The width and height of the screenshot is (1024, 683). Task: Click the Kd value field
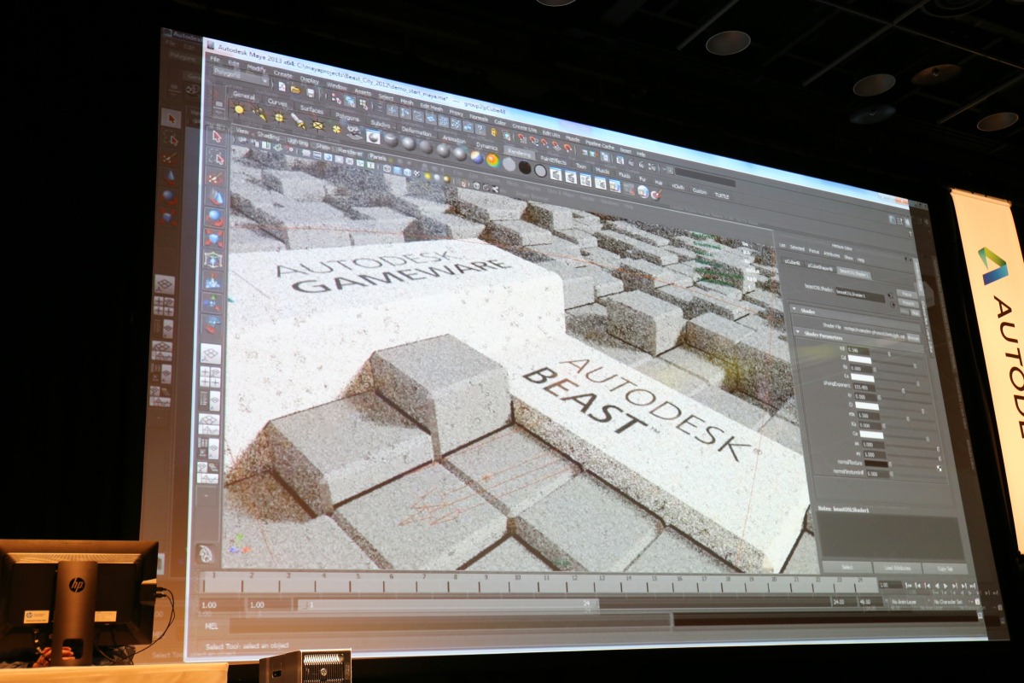point(858,350)
